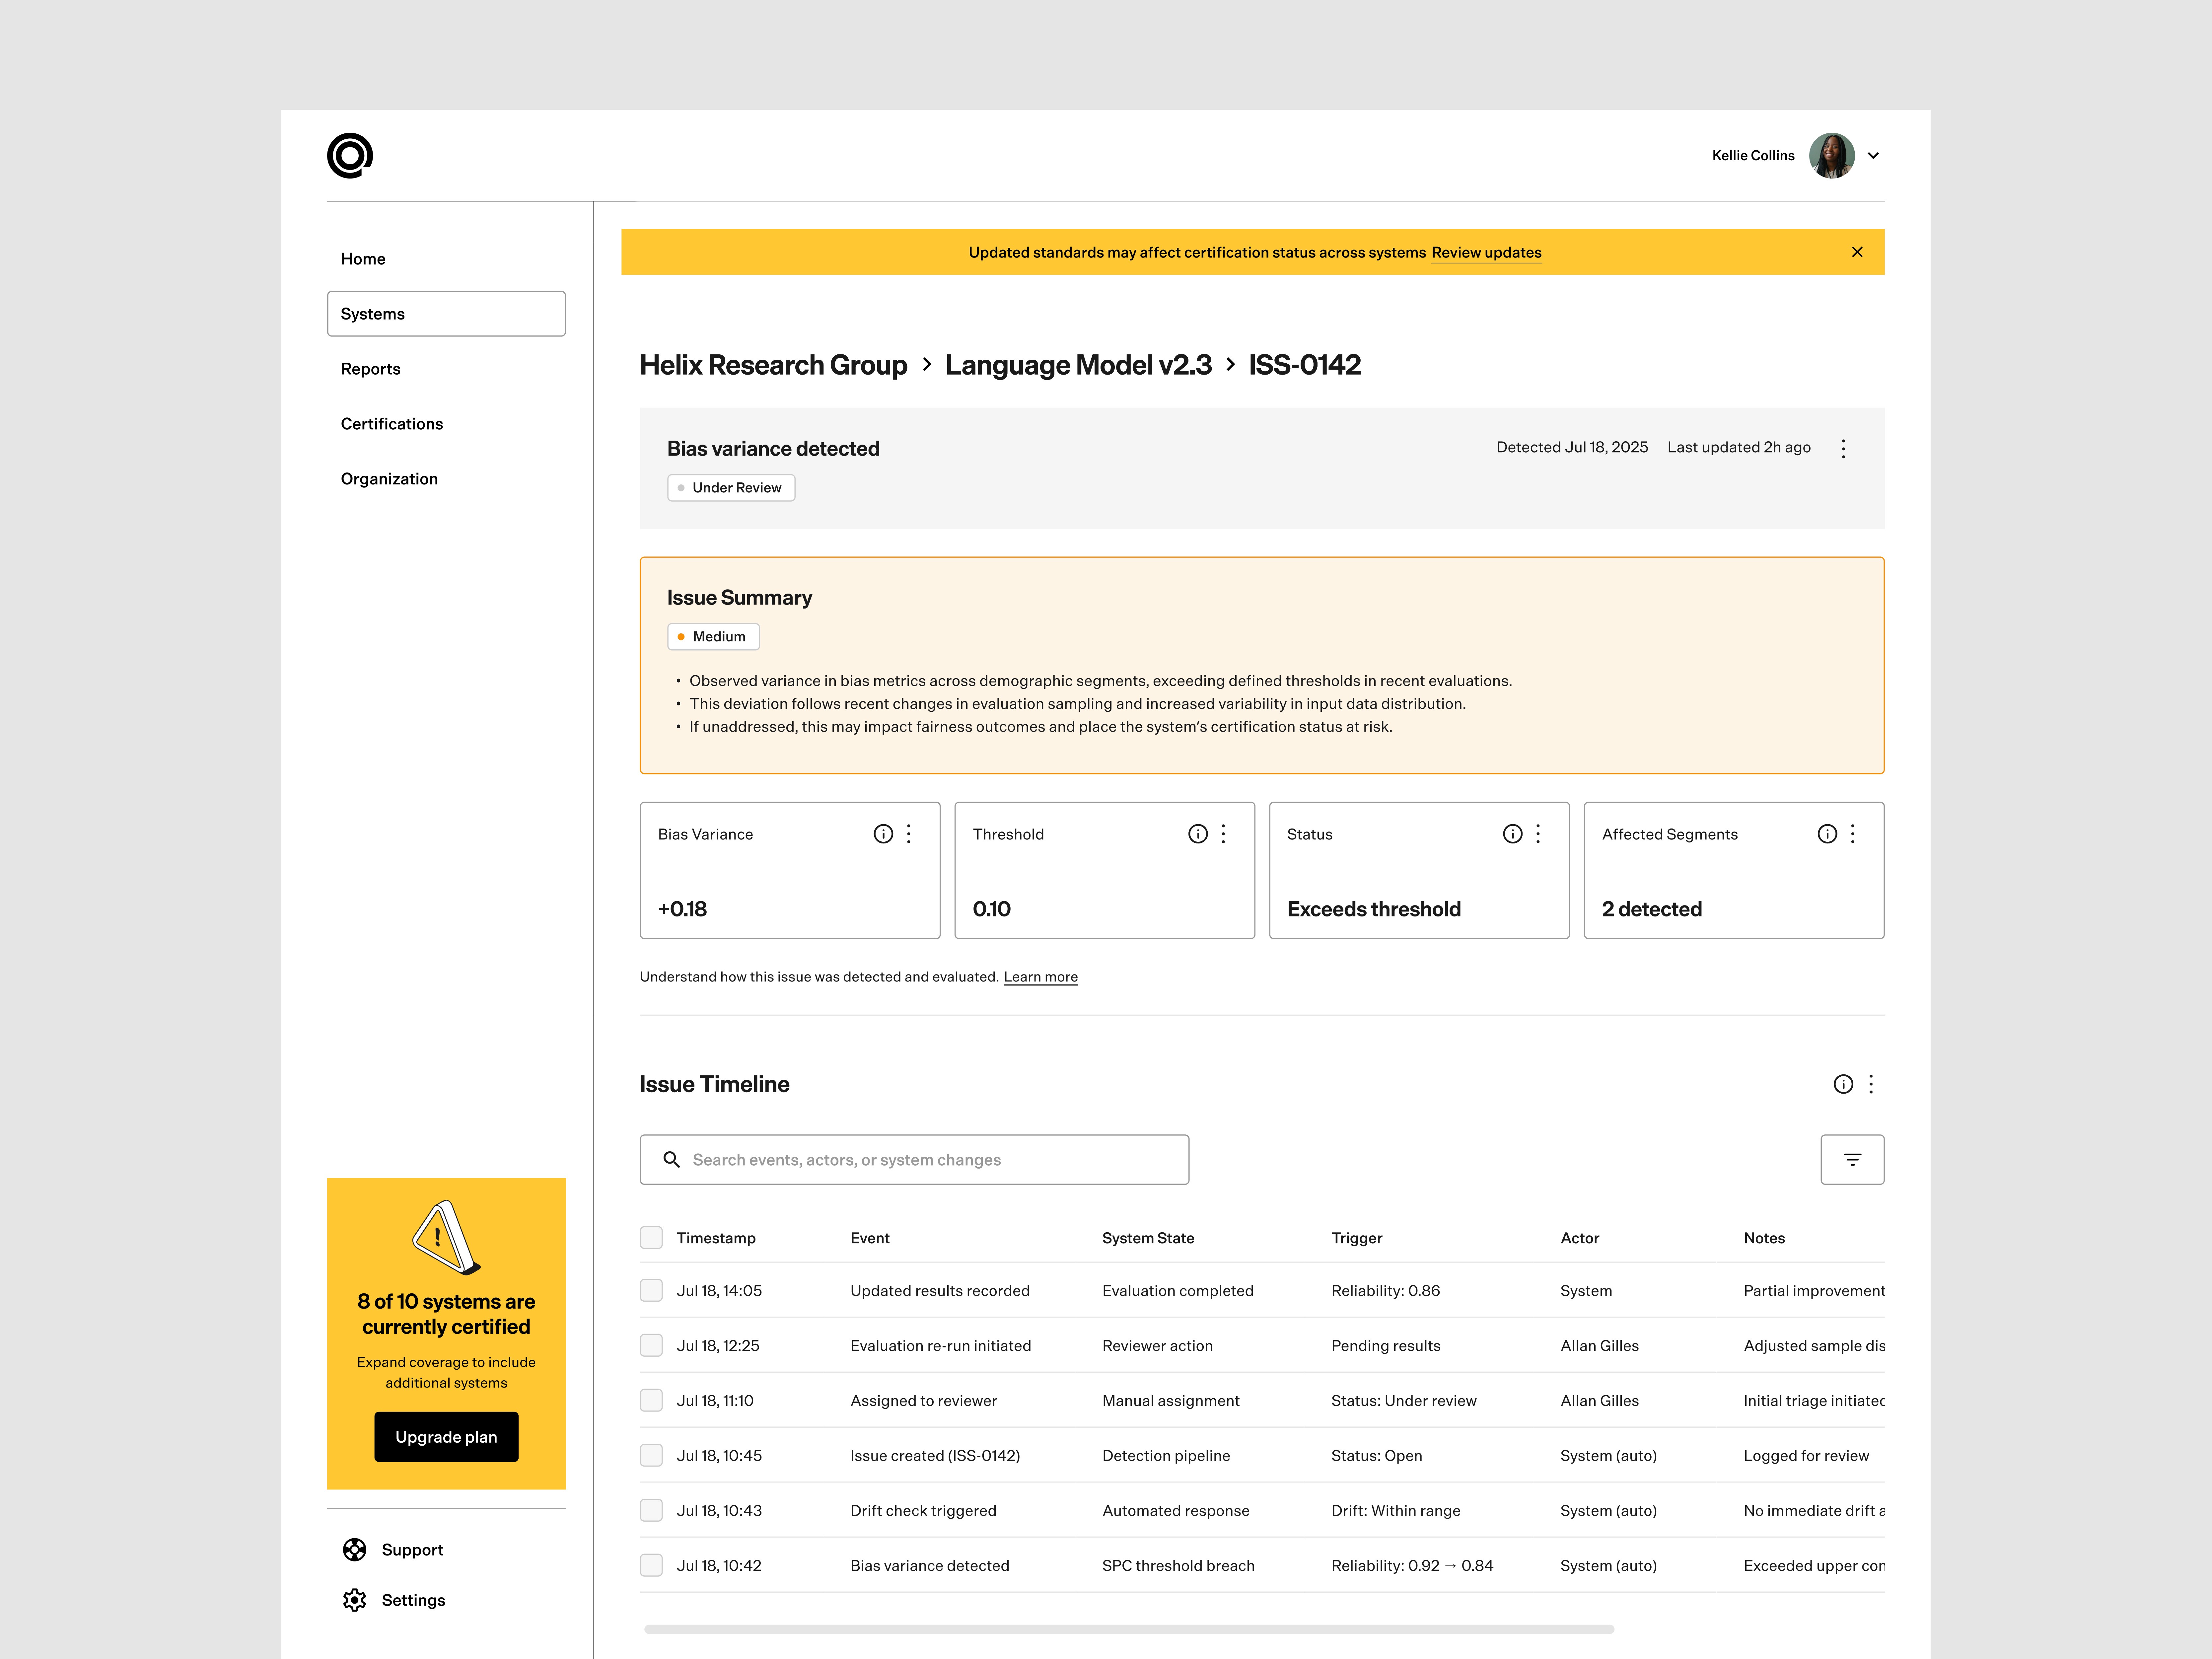
Task: Open Organization in sidebar
Action: point(389,479)
